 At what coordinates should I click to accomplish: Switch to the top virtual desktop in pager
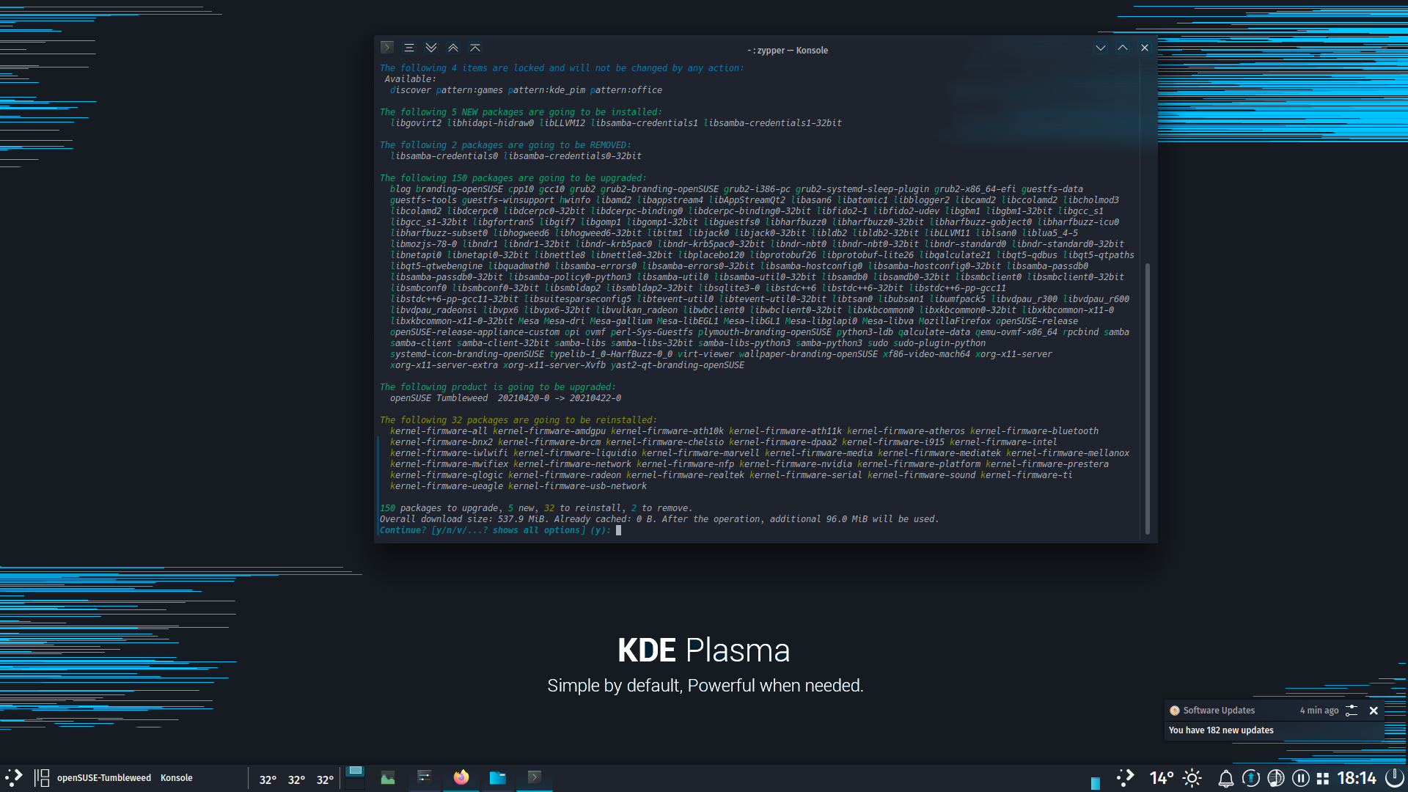[x=355, y=771]
